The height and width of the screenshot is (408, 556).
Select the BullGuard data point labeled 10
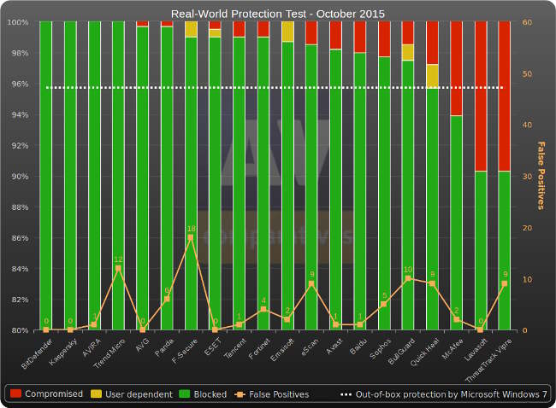coord(408,278)
